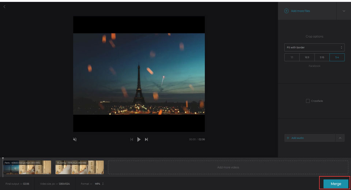Click the plus icon beside Add audio
Viewport: 351px width, 190px height.
pyautogui.click(x=288, y=138)
